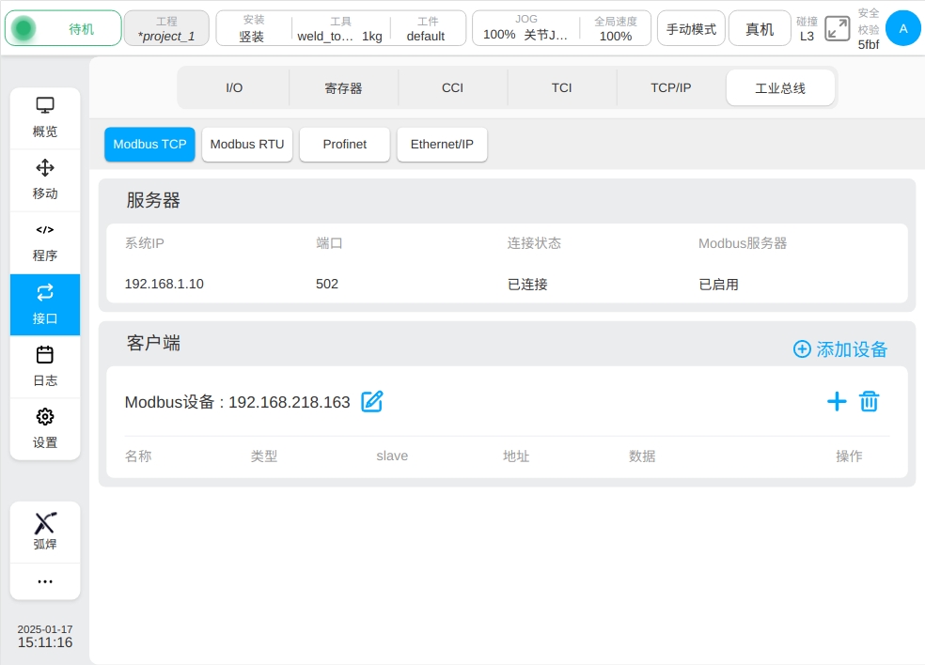This screenshot has height=665, width=925.
Task: Click the Add Device (添加设备) link
Action: (840, 349)
